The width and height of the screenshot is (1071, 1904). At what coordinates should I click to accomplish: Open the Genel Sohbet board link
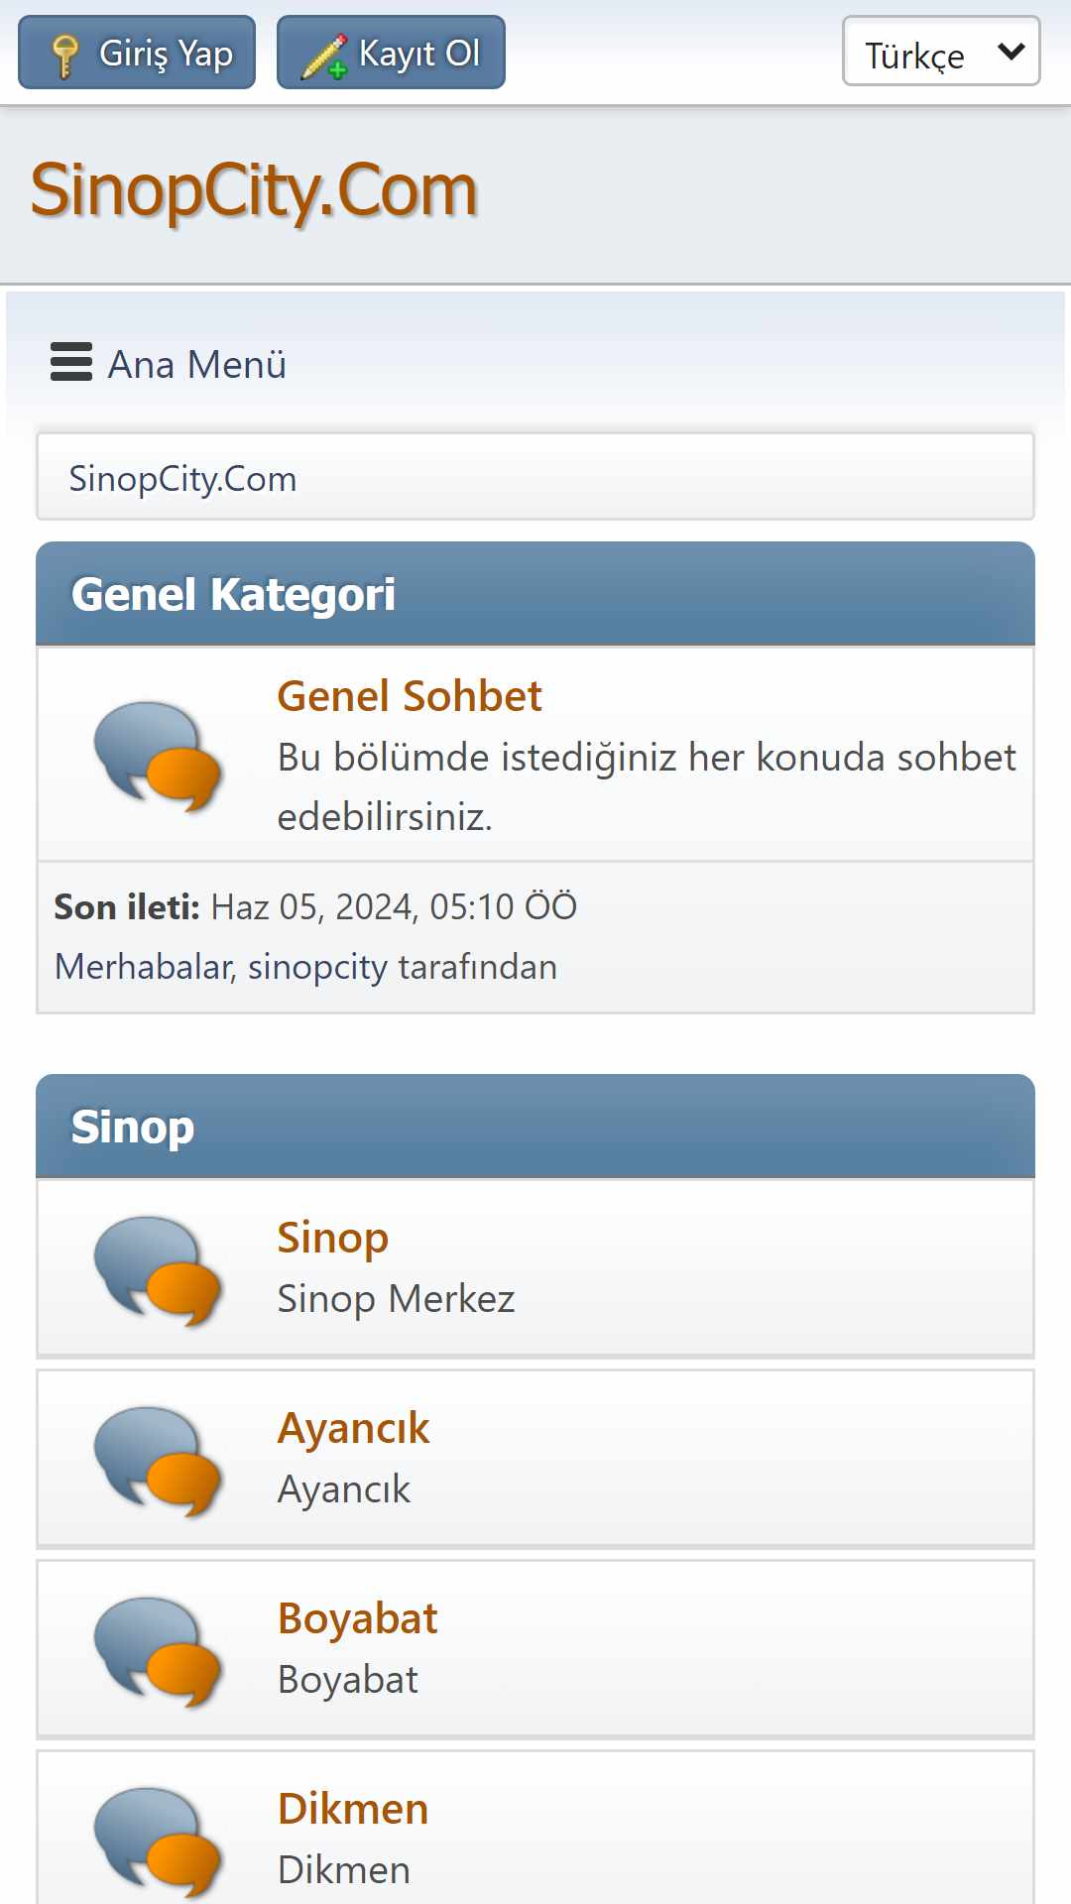point(410,696)
